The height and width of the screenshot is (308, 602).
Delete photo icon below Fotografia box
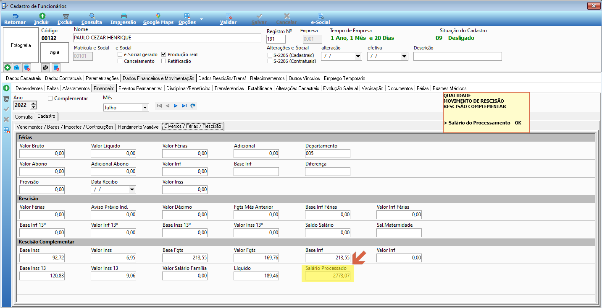click(26, 67)
